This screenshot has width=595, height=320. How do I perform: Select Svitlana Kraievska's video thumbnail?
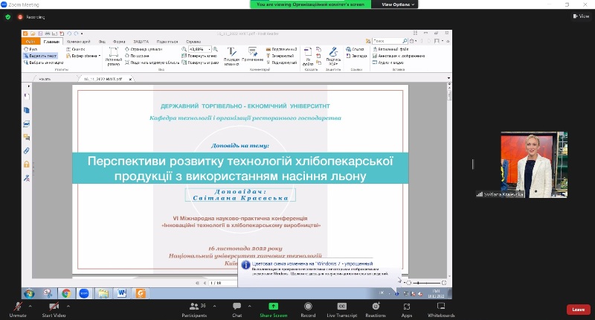(x=534, y=164)
